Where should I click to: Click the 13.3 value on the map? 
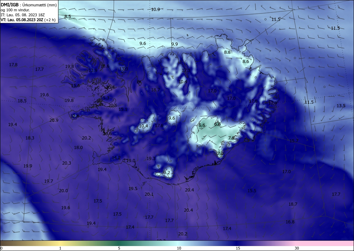coord(124,69)
